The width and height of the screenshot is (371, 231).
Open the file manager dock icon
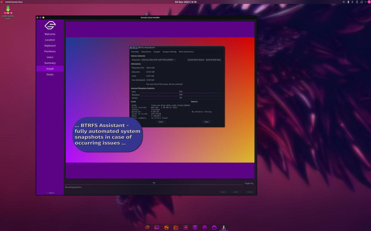pos(176,227)
